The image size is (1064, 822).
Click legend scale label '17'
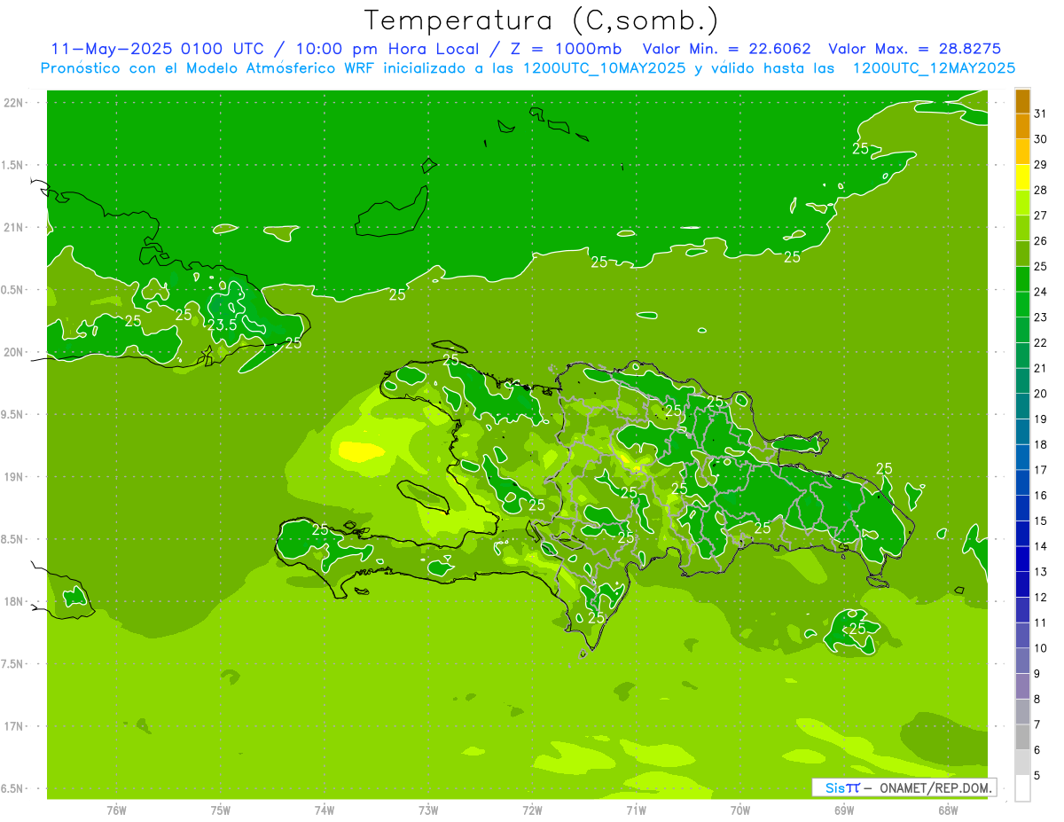(x=1041, y=470)
